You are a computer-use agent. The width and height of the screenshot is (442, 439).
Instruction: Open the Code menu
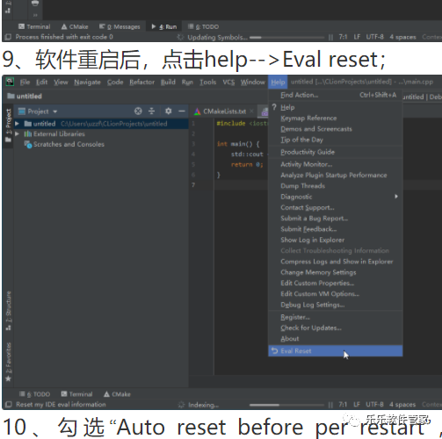tap(115, 83)
